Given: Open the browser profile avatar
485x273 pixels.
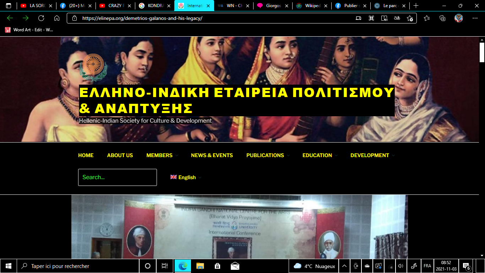Looking at the screenshot, I should click(459, 18).
